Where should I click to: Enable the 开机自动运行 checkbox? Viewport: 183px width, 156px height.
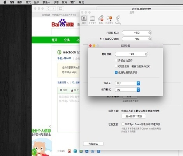pyautogui.click(x=116, y=60)
